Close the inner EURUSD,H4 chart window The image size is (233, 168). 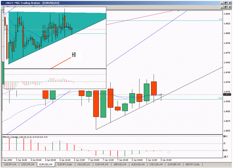(x=230, y=7)
